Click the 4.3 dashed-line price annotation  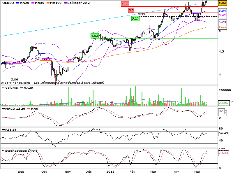tap(37, 59)
